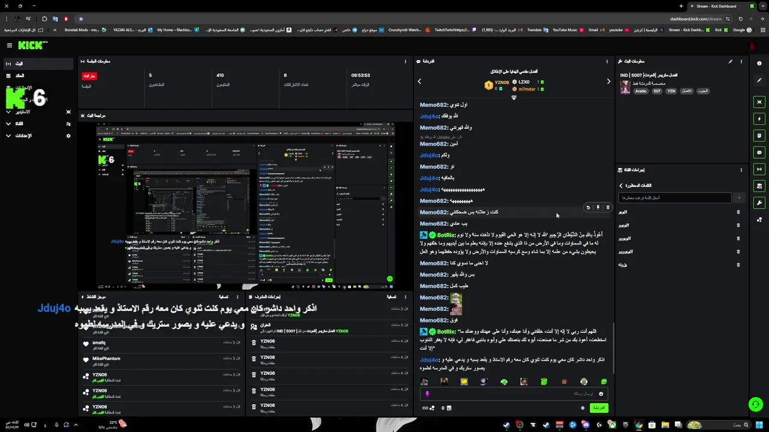This screenshot has width=769, height=432.
Task: Open the hamburger menu beside the KICK logo
Action: click(10, 46)
